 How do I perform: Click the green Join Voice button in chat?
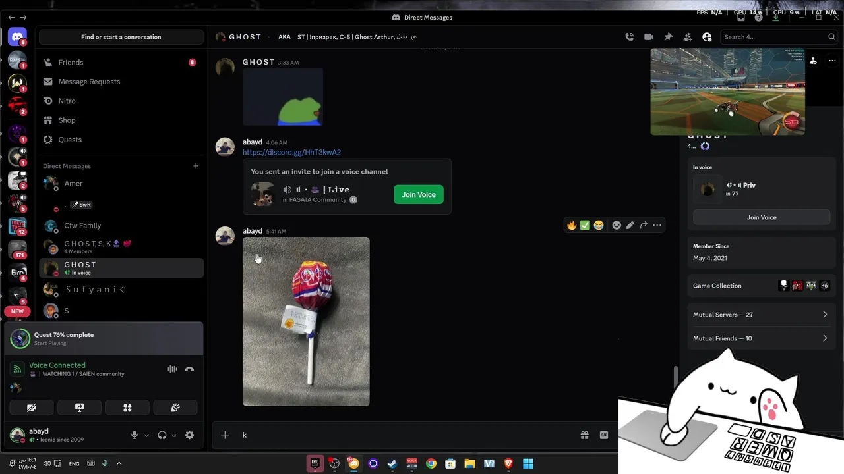click(x=419, y=194)
